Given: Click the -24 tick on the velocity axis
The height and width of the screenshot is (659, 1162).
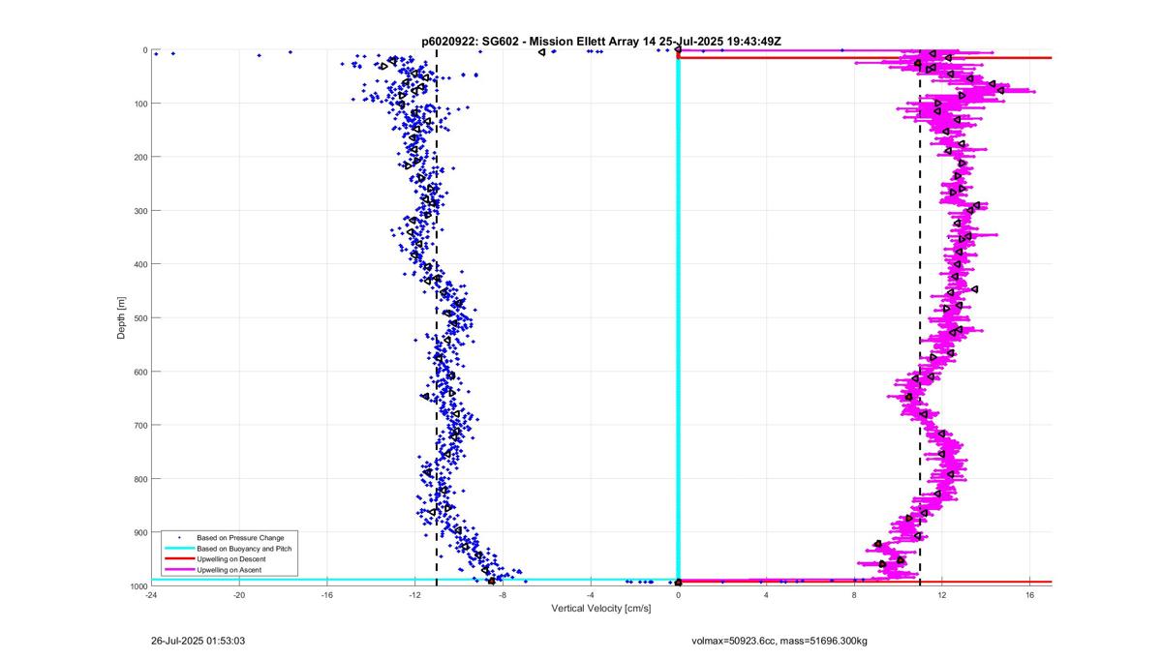Looking at the screenshot, I should pyautogui.click(x=151, y=595).
